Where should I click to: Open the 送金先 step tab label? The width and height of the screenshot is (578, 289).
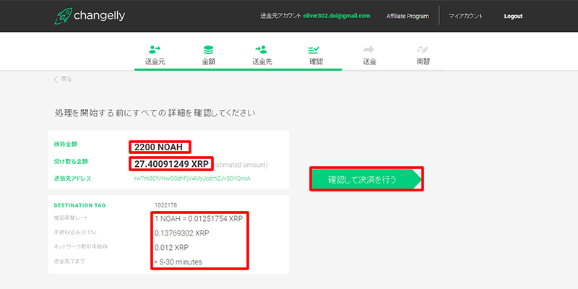[262, 62]
